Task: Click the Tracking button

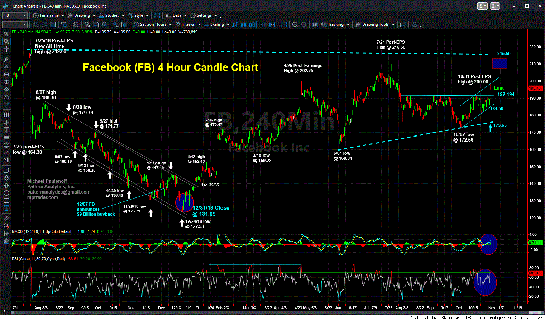Action: 333,24
